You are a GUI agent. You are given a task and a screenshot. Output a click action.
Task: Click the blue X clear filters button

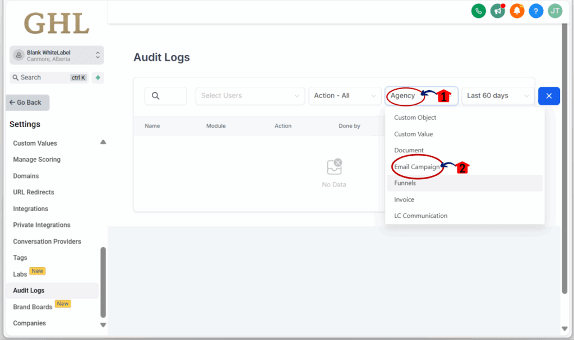(549, 96)
